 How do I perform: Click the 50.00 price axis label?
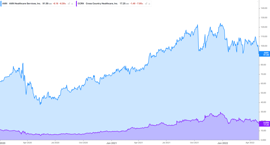tap(263, 93)
